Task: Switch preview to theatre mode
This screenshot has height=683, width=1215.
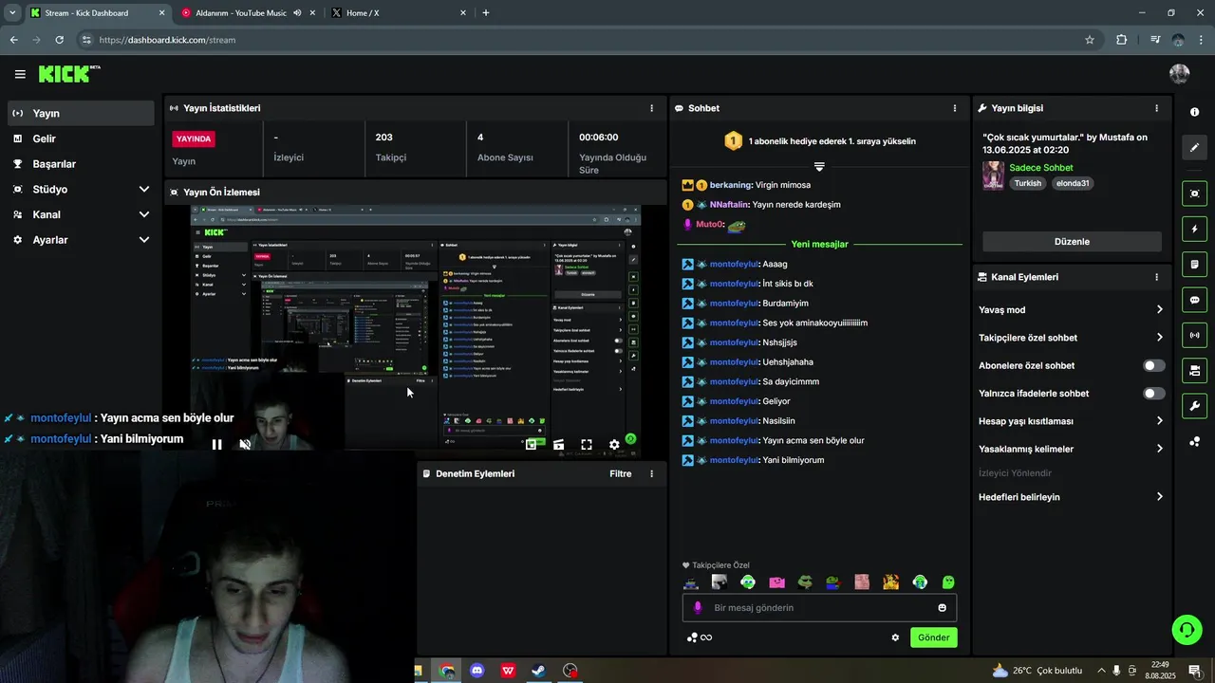Action: [x=559, y=444]
